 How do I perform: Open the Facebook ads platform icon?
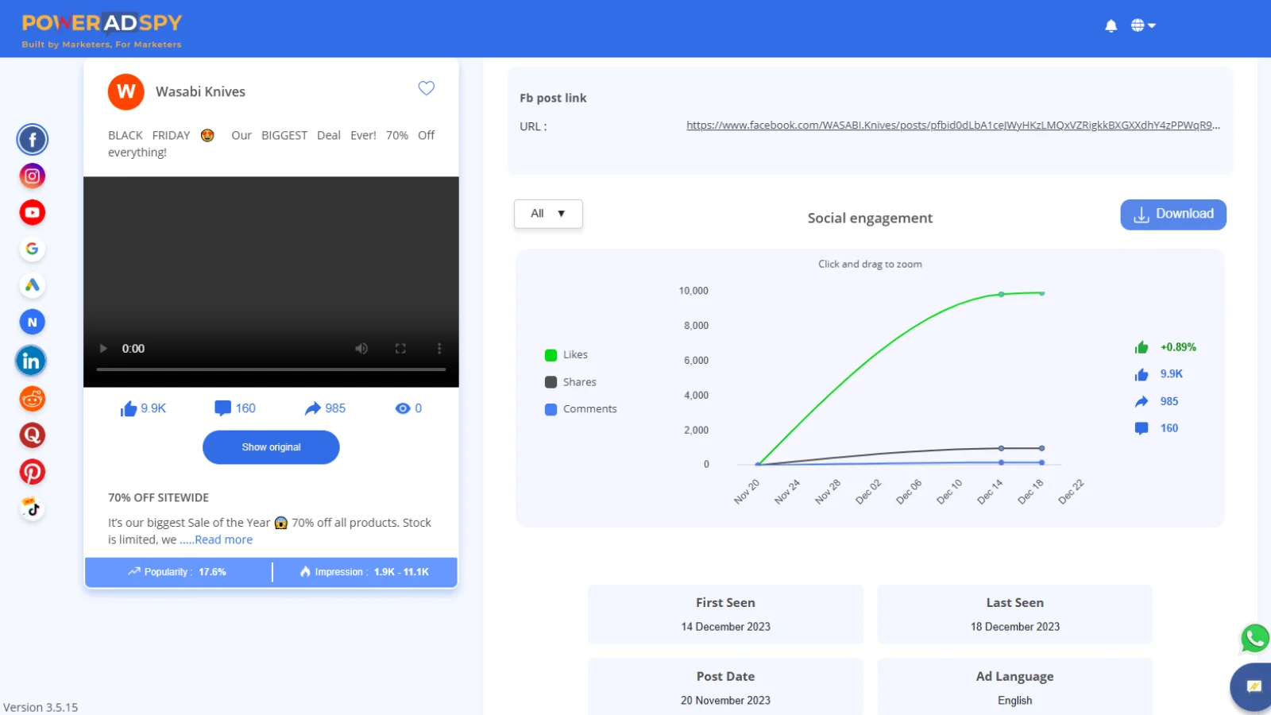pyautogui.click(x=33, y=140)
